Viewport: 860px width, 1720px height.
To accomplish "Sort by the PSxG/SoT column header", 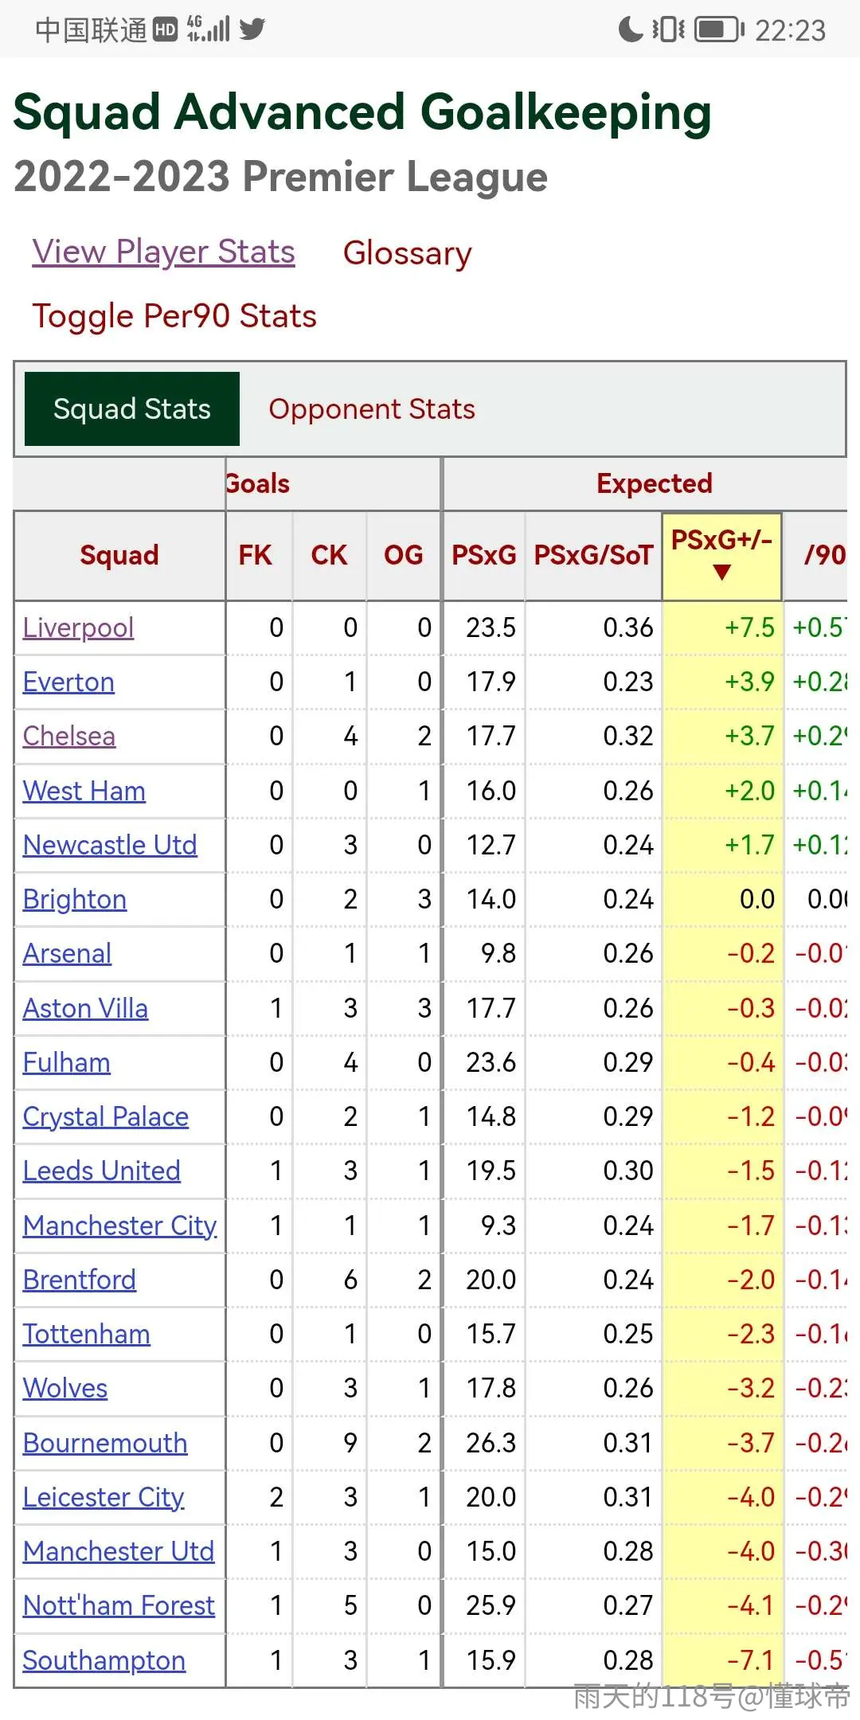I will tap(593, 555).
